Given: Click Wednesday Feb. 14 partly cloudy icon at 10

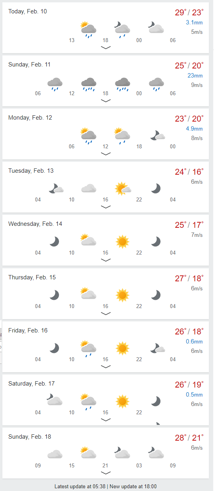Looking at the screenshot, I should (x=89, y=240).
